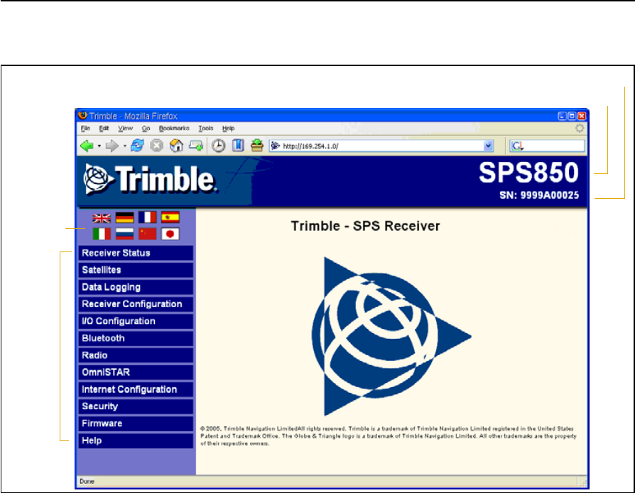Open the Security menu
The height and width of the screenshot is (493, 635).
pos(136,407)
